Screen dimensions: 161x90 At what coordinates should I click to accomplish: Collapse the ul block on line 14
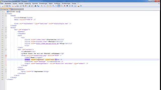click(x=6, y=37)
